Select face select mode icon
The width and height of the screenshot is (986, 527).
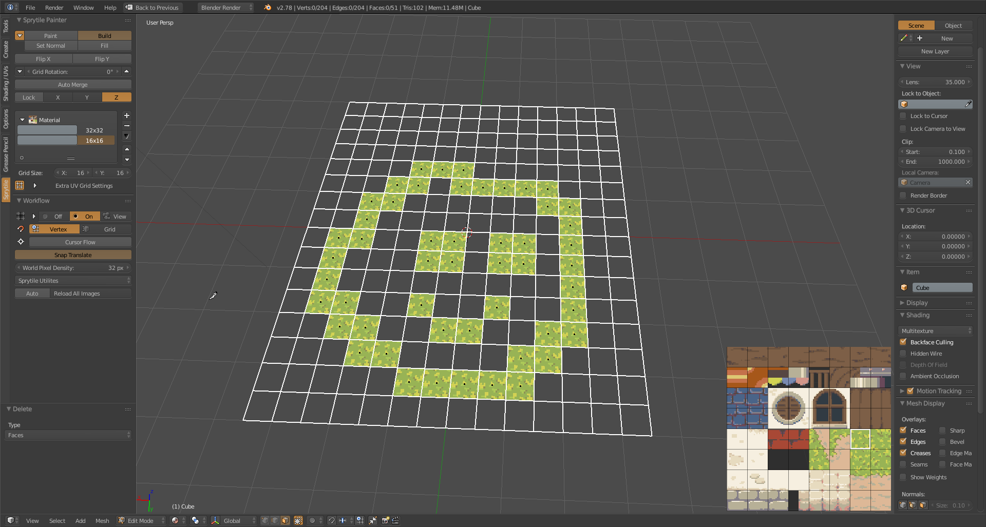coord(285,520)
